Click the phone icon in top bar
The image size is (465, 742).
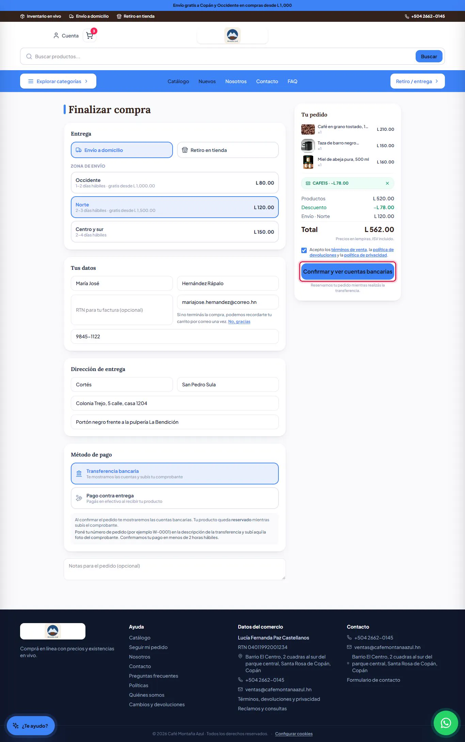pos(407,16)
